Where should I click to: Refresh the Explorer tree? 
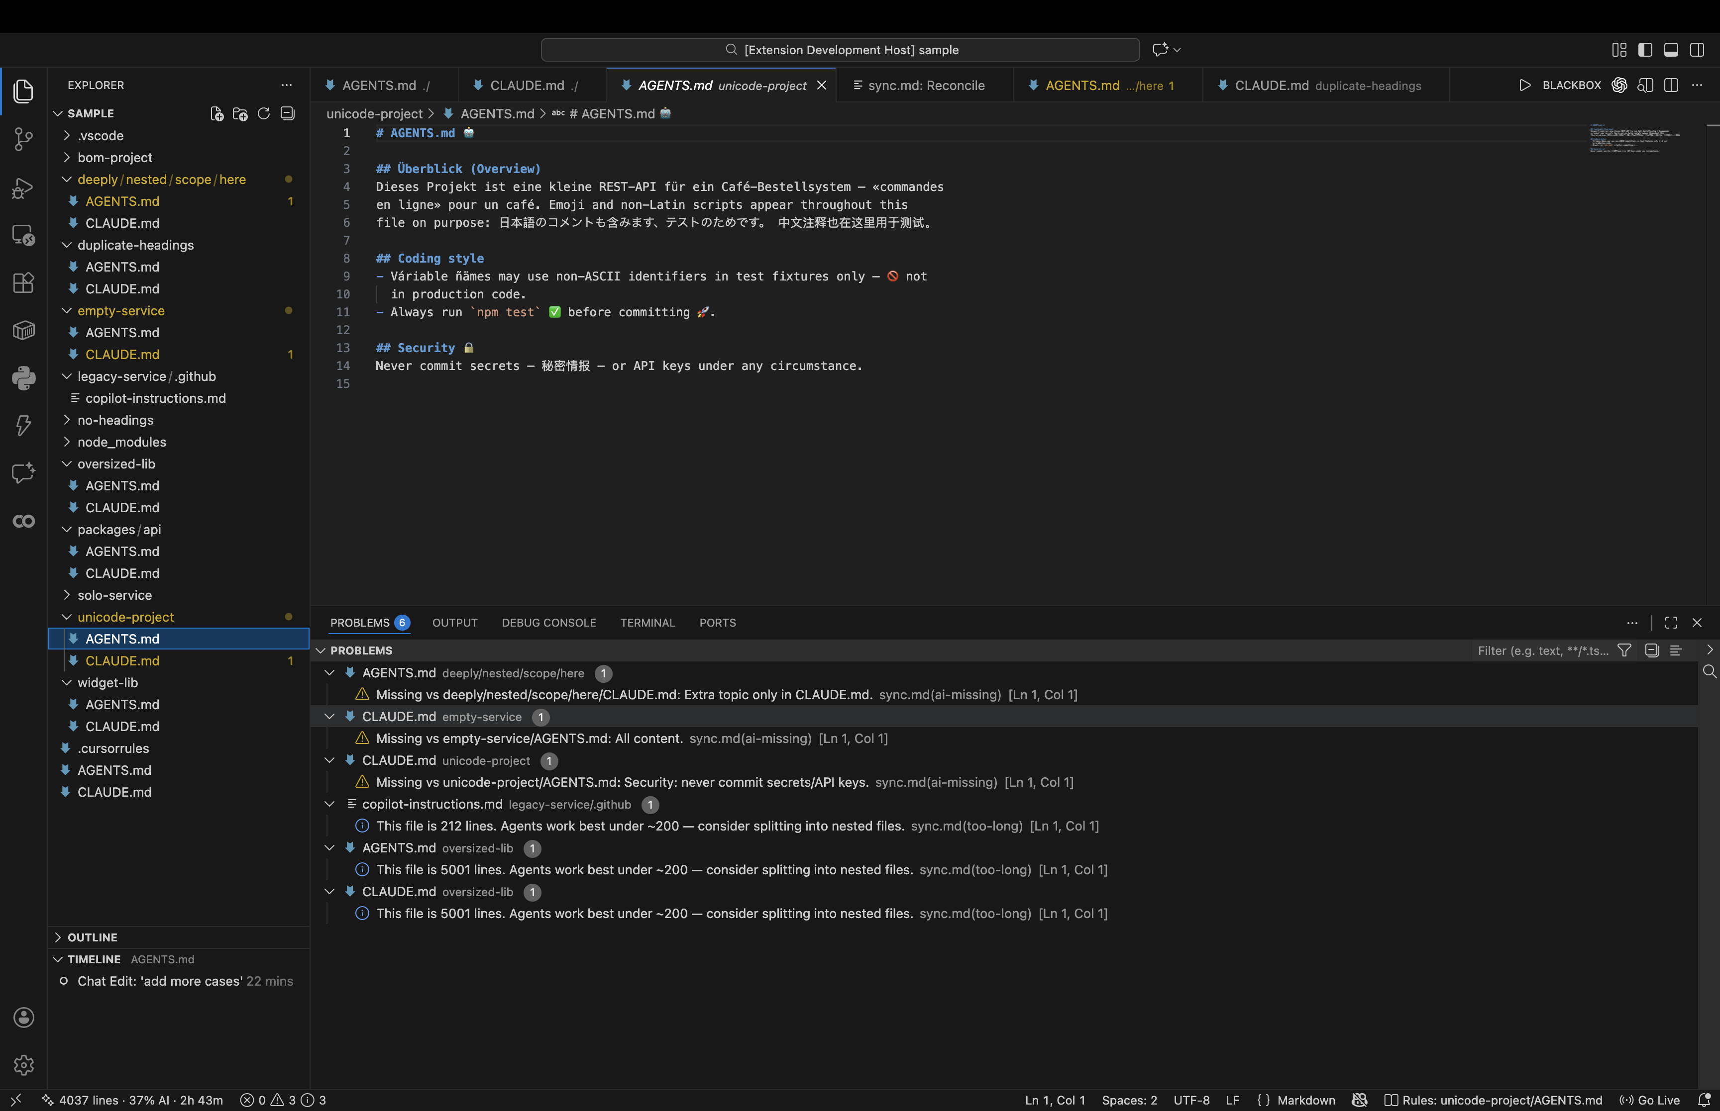coord(263,113)
